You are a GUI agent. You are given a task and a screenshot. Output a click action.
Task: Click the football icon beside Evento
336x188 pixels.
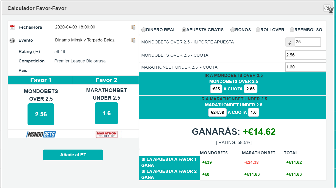coord(12,40)
